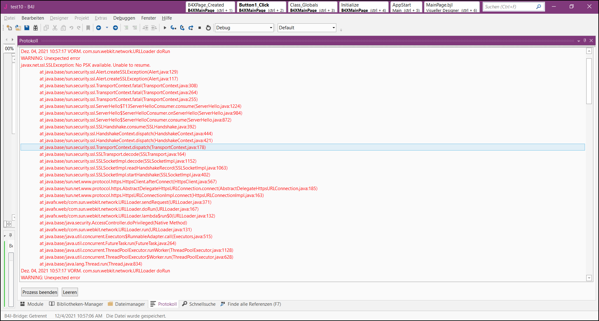Screen dimensions: 599x321
Task: Select the TransportContext.dispatch line 178 log entry
Action: (x=303, y=147)
